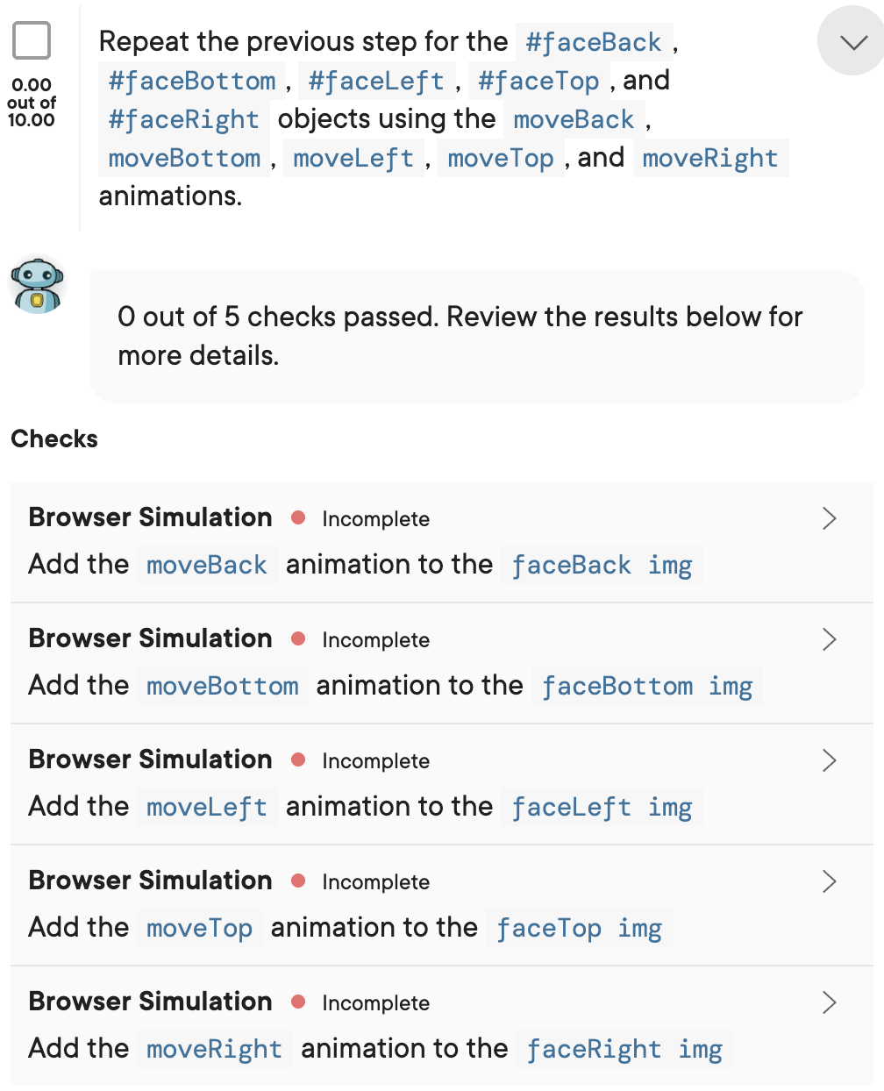Click the Checks section heading

[53, 439]
